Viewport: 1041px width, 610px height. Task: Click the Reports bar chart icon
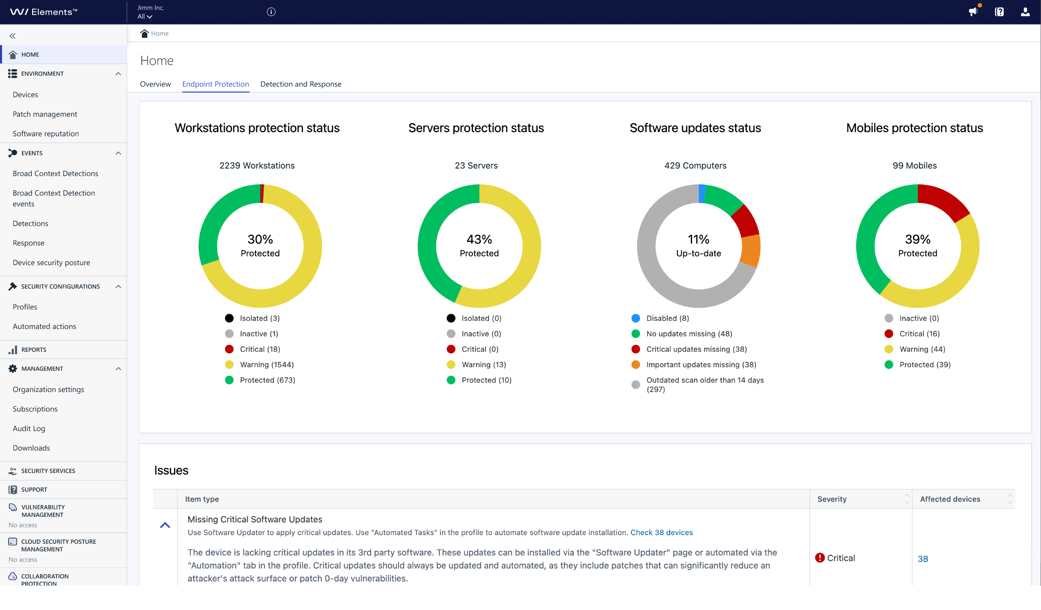[x=13, y=350]
